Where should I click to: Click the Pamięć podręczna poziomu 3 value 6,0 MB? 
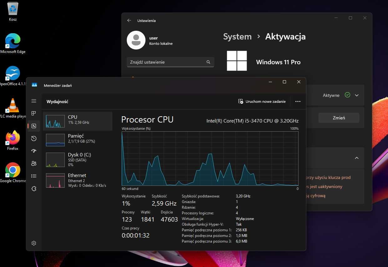(242, 241)
